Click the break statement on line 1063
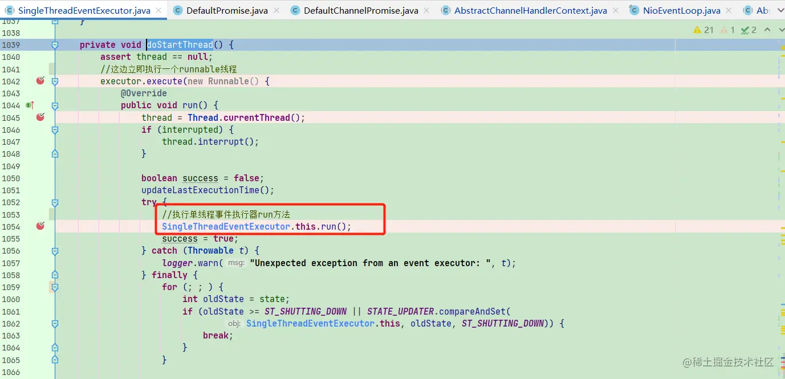Screen dimensions: 785x379 [x=218, y=336]
